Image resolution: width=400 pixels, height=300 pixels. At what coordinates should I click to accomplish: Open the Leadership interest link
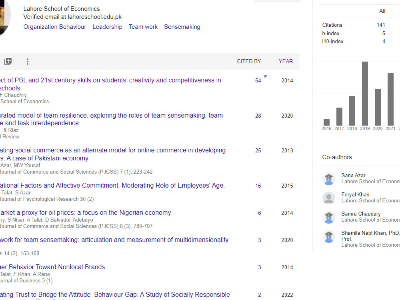107,27
